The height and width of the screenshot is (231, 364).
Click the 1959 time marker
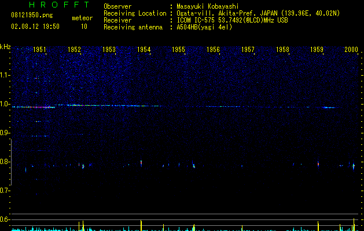coord(317,50)
